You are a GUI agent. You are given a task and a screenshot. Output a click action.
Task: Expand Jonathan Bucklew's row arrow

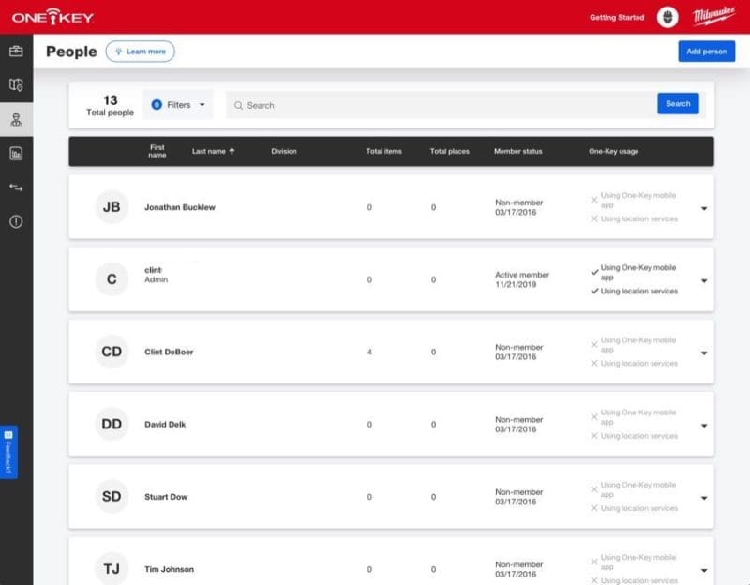(704, 208)
